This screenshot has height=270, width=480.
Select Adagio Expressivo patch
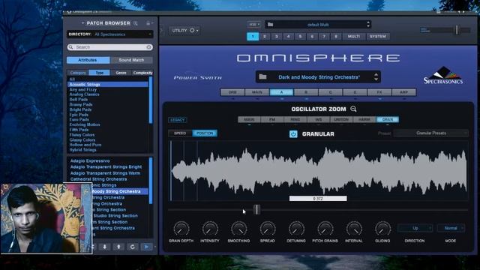coord(90,160)
